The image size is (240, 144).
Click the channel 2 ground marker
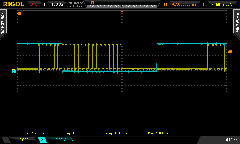point(14,71)
